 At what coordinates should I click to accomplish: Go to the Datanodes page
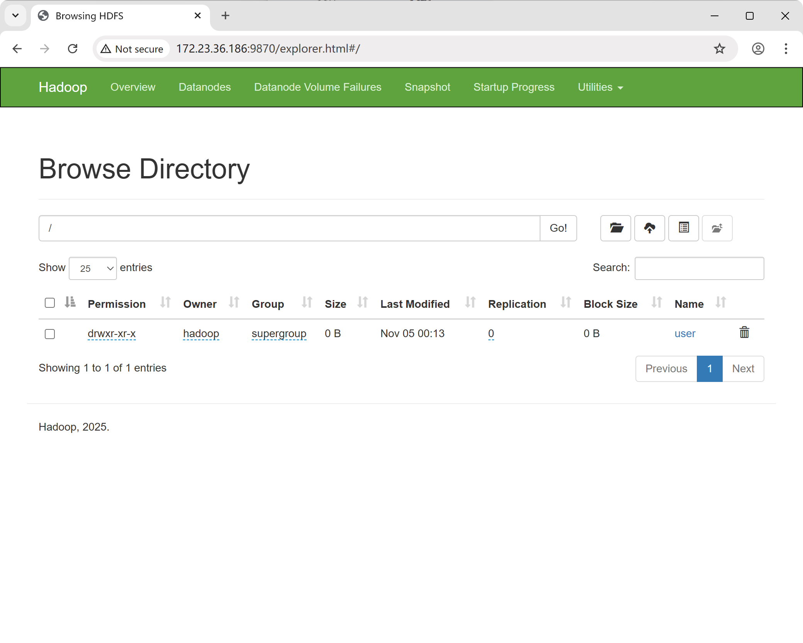205,87
